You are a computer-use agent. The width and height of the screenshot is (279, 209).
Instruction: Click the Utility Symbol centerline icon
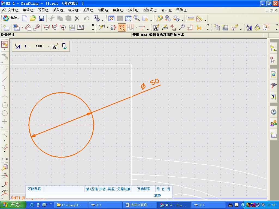173,27
